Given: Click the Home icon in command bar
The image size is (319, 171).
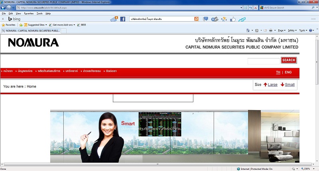Looking at the screenshot, I should click(248, 31).
